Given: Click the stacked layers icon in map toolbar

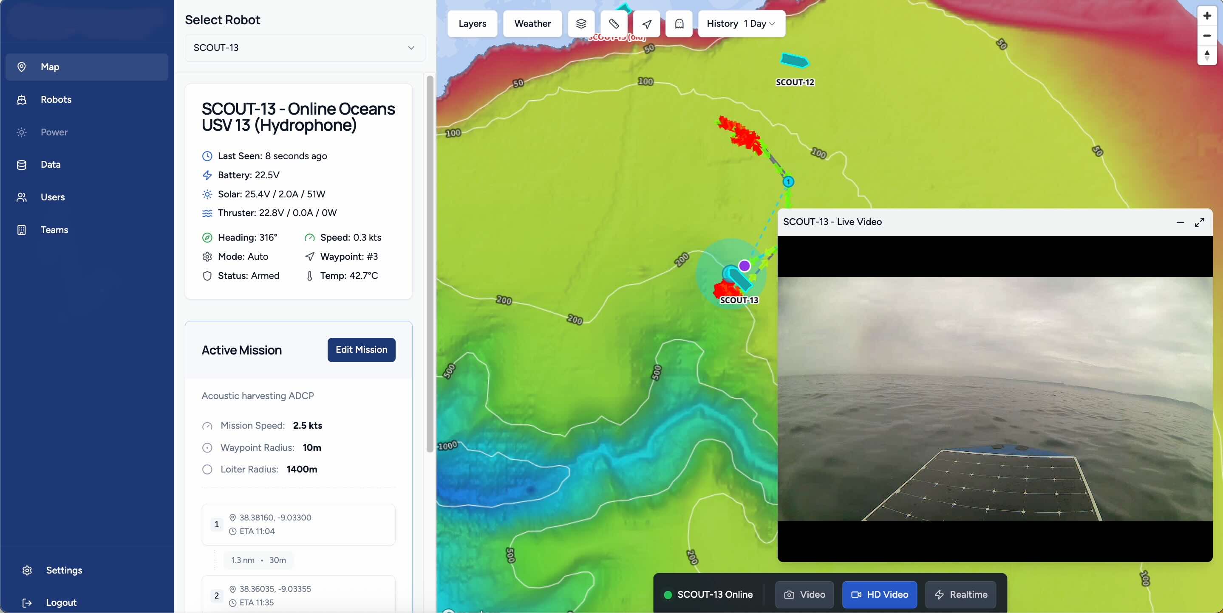Looking at the screenshot, I should [581, 24].
